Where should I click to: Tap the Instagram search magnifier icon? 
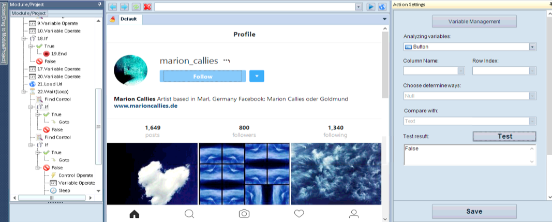pos(189,214)
